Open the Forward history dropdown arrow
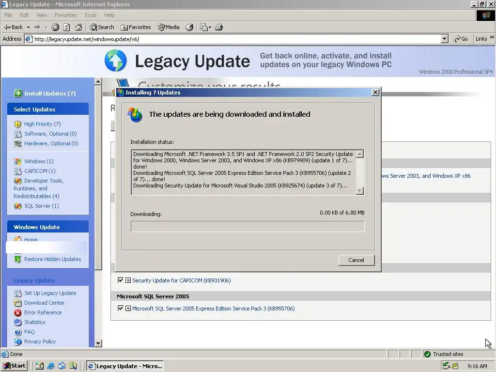The height and width of the screenshot is (372, 496). 46,27
